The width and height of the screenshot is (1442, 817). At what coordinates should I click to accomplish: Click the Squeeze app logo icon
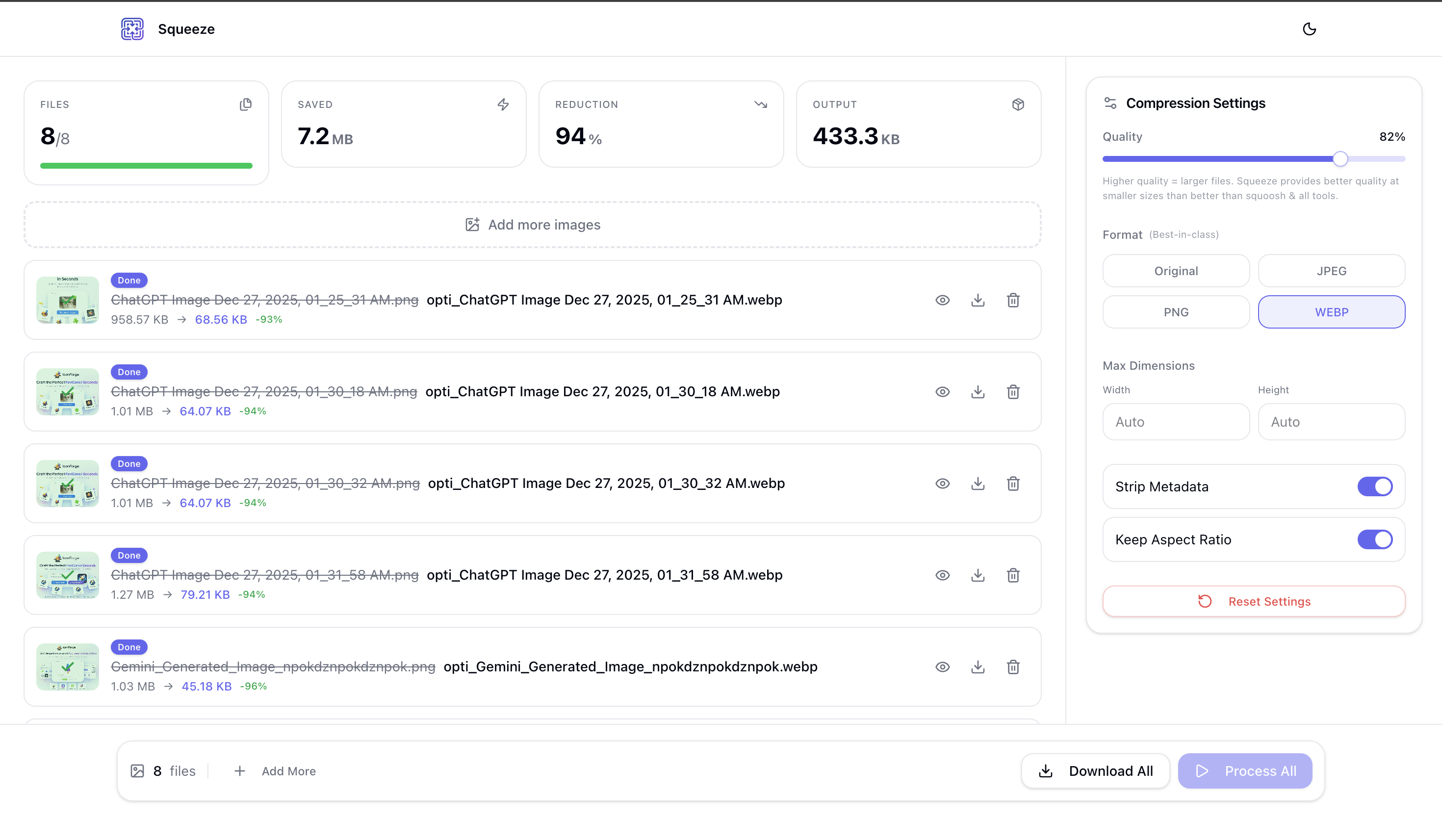click(132, 28)
